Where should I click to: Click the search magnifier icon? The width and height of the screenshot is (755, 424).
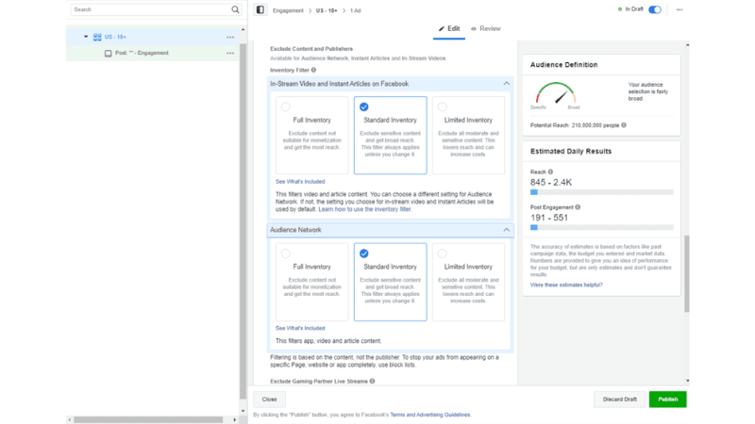[235, 9]
